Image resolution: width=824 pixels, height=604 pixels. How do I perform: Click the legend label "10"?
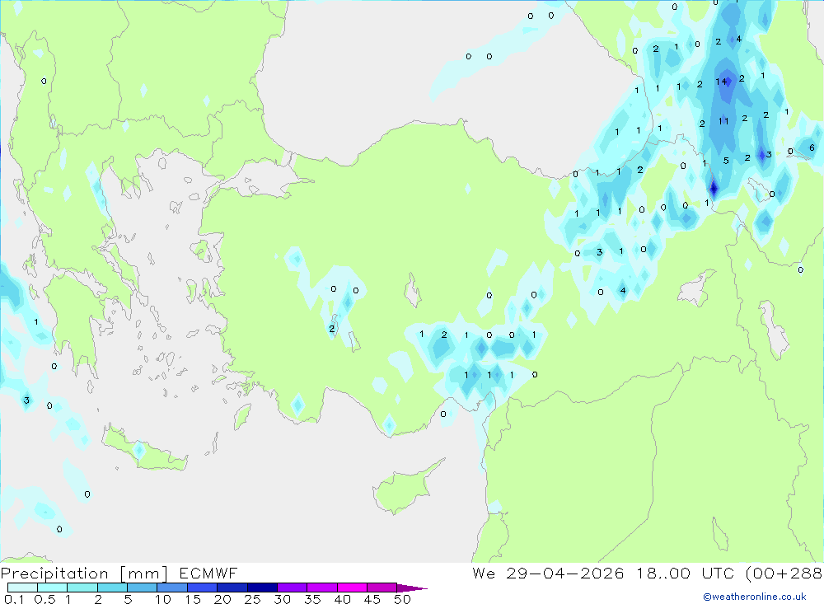pyautogui.click(x=163, y=599)
